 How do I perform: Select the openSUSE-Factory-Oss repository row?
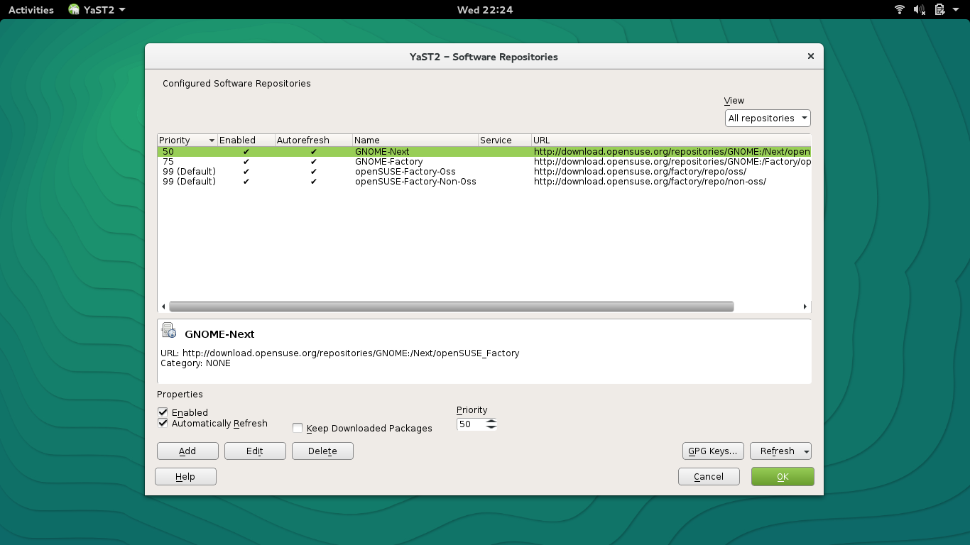(484, 172)
